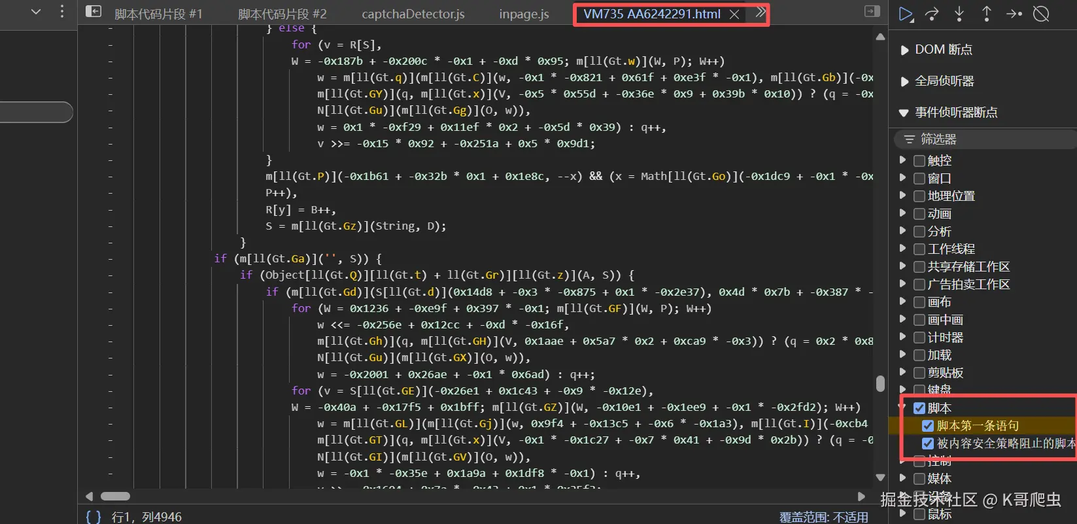Click the vertical scrollbar up arrow
The image size is (1077, 524).
(880, 37)
